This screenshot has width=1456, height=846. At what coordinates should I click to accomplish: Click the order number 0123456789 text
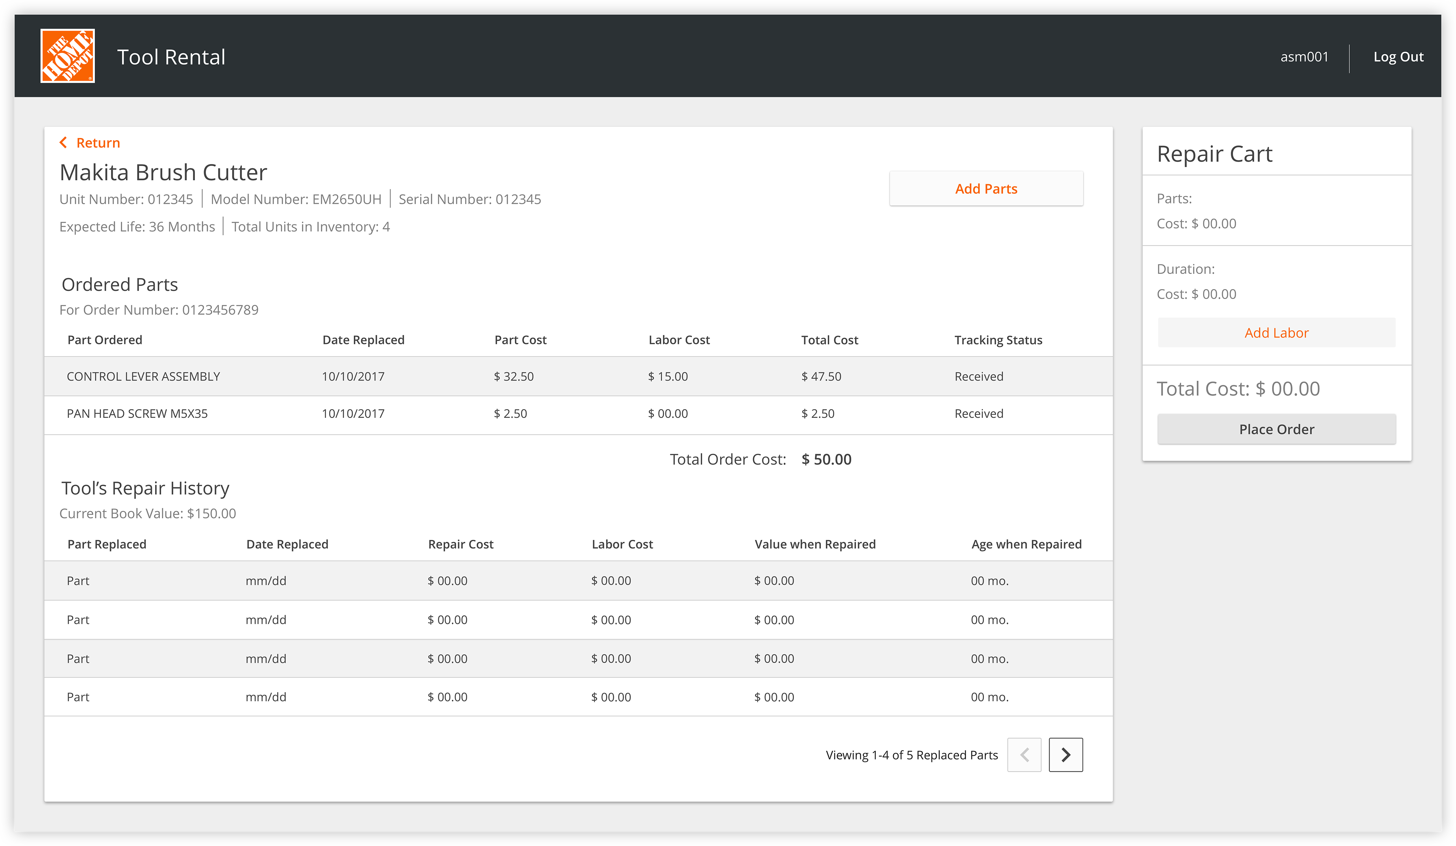(x=220, y=310)
